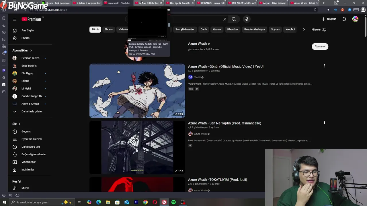The image size is (367, 206).
Task: Select the Konser filter chip
Action: 217,29
